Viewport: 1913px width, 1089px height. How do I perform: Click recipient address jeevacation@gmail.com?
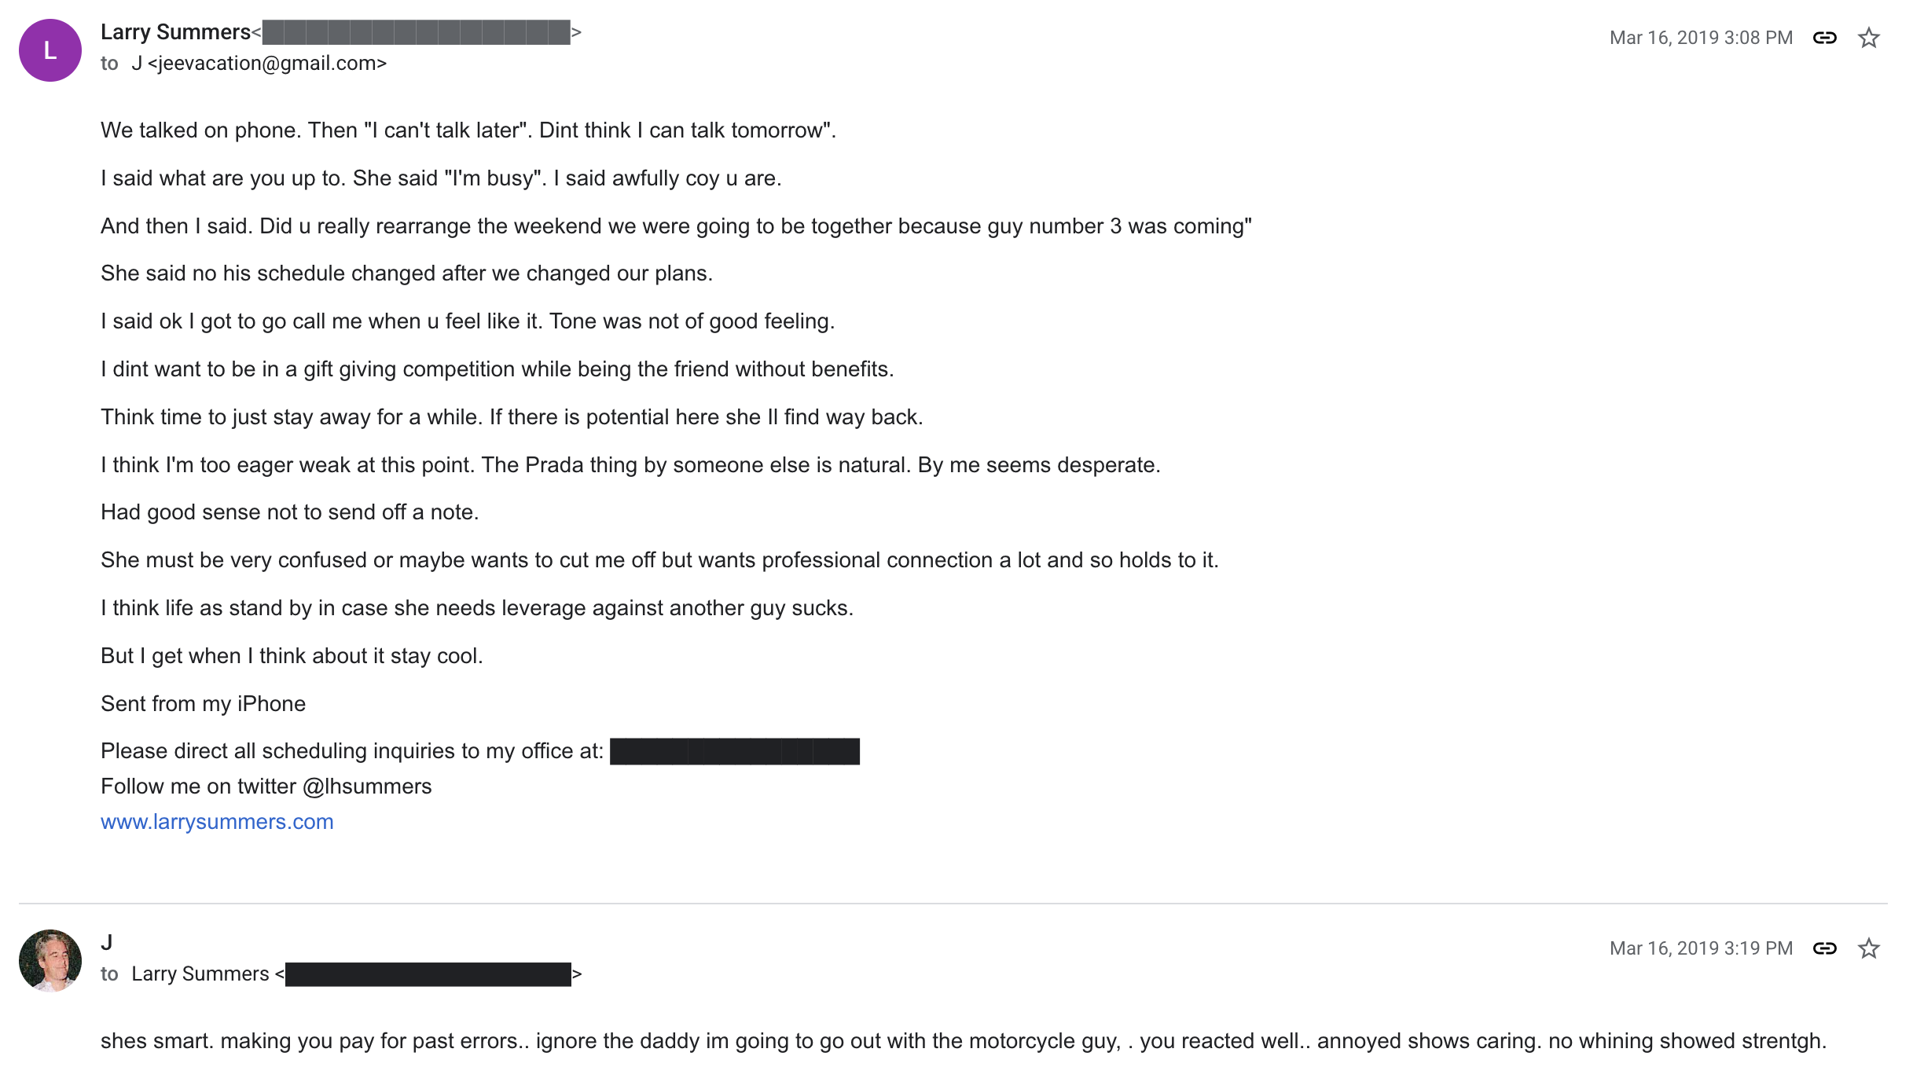coord(267,64)
